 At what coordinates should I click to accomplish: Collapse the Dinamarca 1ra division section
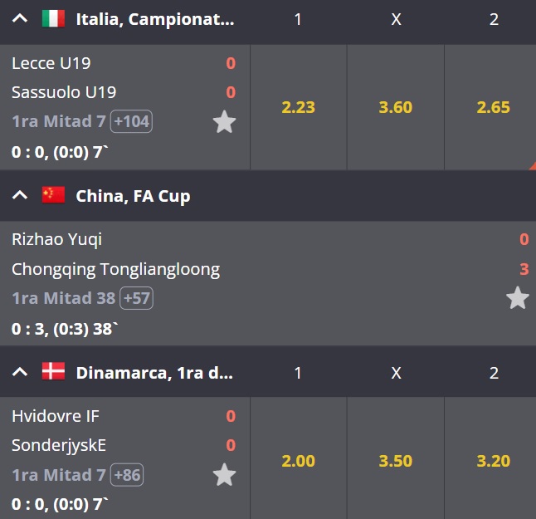pyautogui.click(x=20, y=372)
